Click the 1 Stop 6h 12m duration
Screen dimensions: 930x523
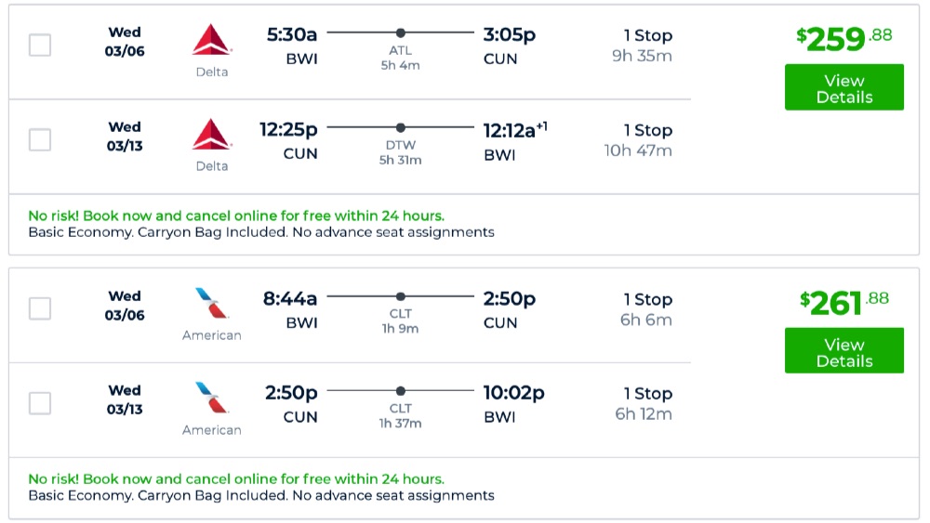[644, 404]
